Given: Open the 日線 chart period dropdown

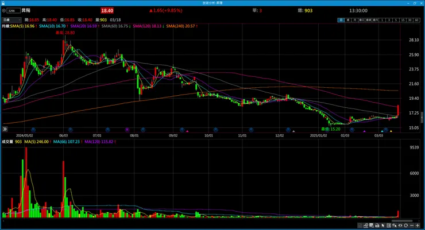Looking at the screenshot, I should pyautogui.click(x=11, y=20).
